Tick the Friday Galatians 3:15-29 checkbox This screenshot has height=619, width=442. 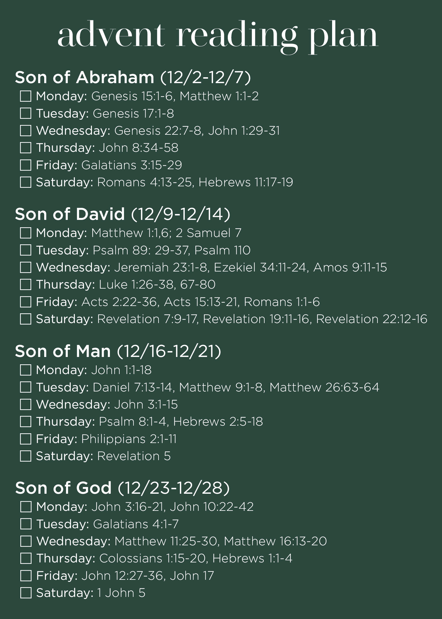pyautogui.click(x=26, y=165)
